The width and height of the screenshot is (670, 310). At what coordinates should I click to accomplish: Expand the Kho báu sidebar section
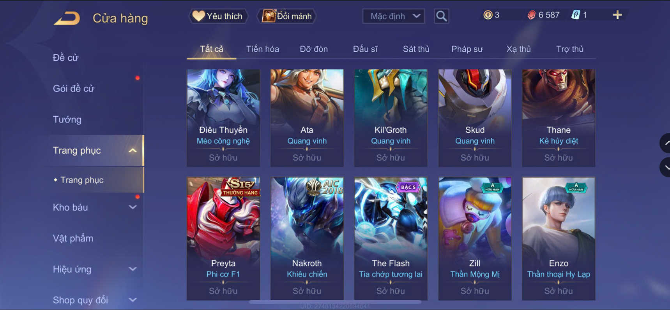(133, 207)
